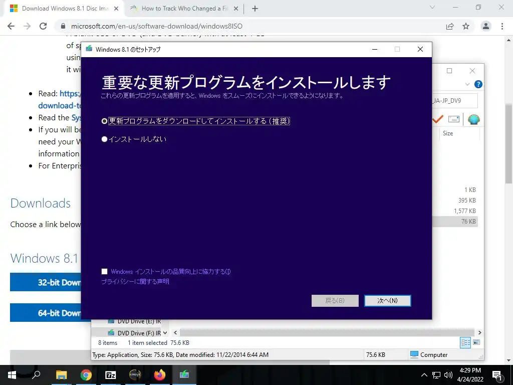The image size is (513, 385).
Task: Click the disabled 戻る(B) button
Action: coord(335,301)
